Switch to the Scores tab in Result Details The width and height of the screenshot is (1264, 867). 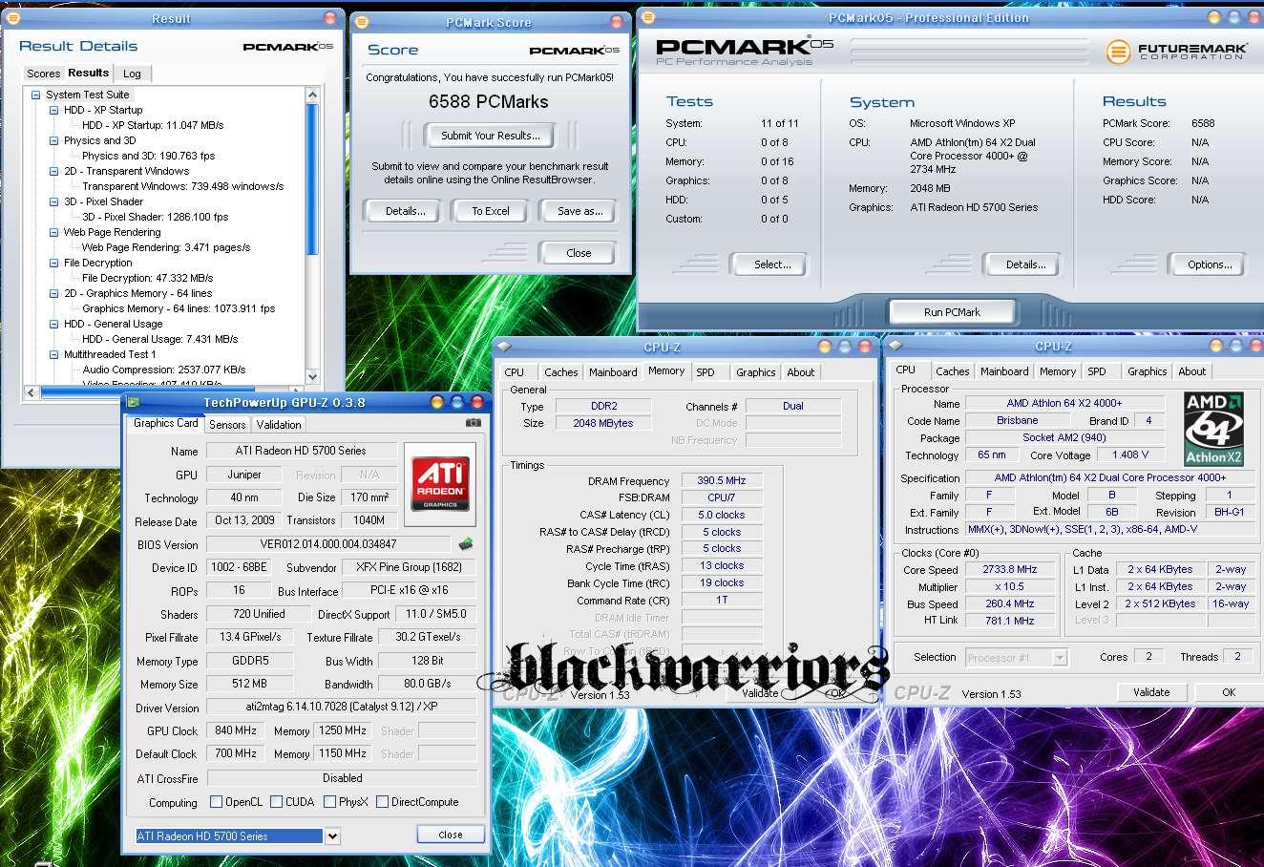tap(43, 74)
